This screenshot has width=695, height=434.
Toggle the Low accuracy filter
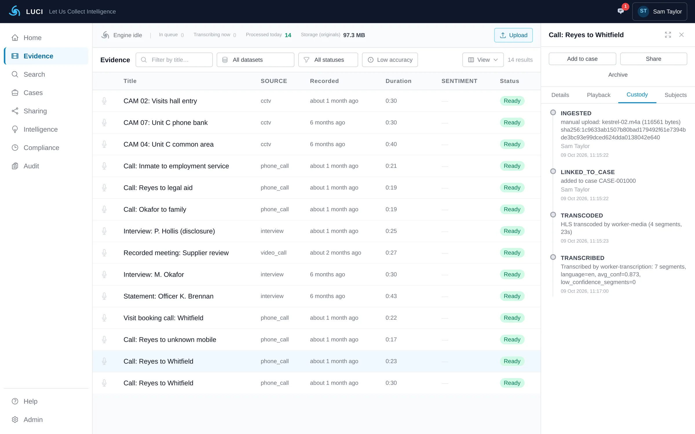click(x=390, y=60)
